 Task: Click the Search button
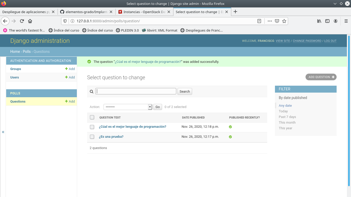pyautogui.click(x=185, y=92)
